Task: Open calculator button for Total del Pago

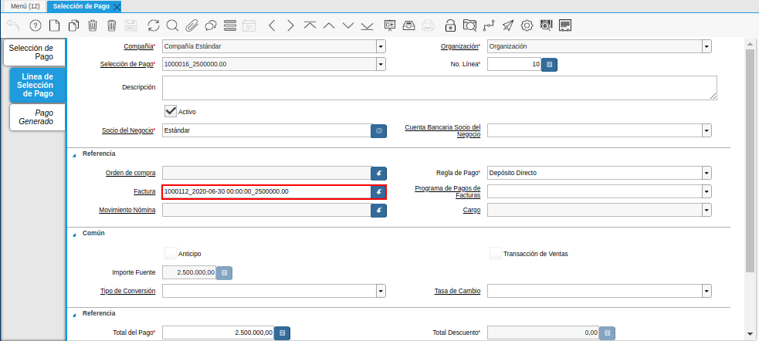Action: click(x=282, y=333)
